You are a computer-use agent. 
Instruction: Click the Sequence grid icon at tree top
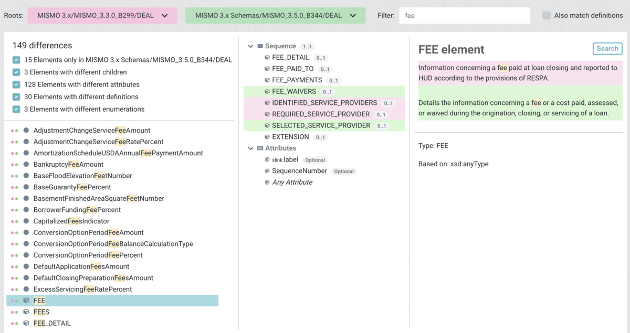pyautogui.click(x=259, y=46)
